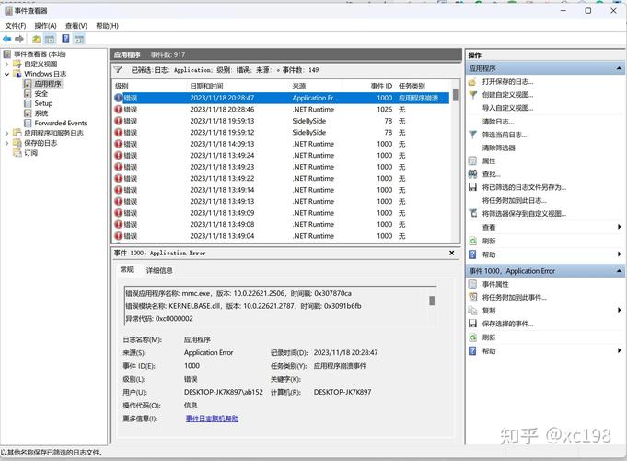Select 安全 log in the tree
This screenshot has height=461, width=627.
point(41,93)
